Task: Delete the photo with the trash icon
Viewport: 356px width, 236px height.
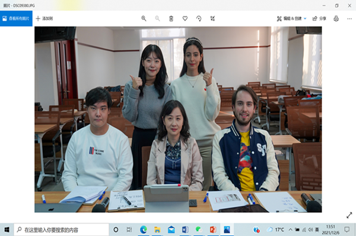Action: (171, 18)
